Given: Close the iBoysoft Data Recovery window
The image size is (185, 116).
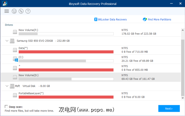Looking at the screenshot, I should tap(180, 4).
